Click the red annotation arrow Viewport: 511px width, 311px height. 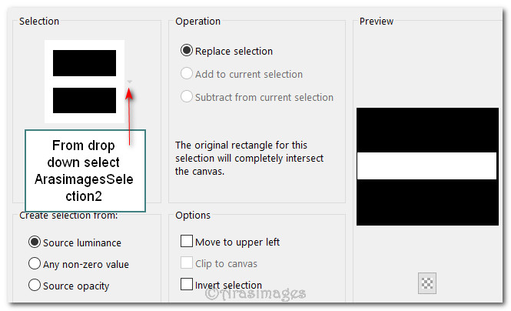(131, 115)
